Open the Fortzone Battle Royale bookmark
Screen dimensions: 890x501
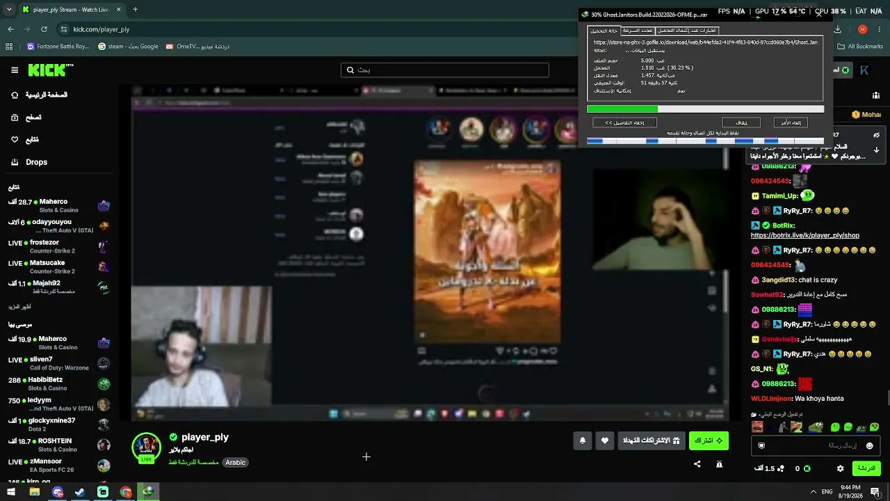58,47
